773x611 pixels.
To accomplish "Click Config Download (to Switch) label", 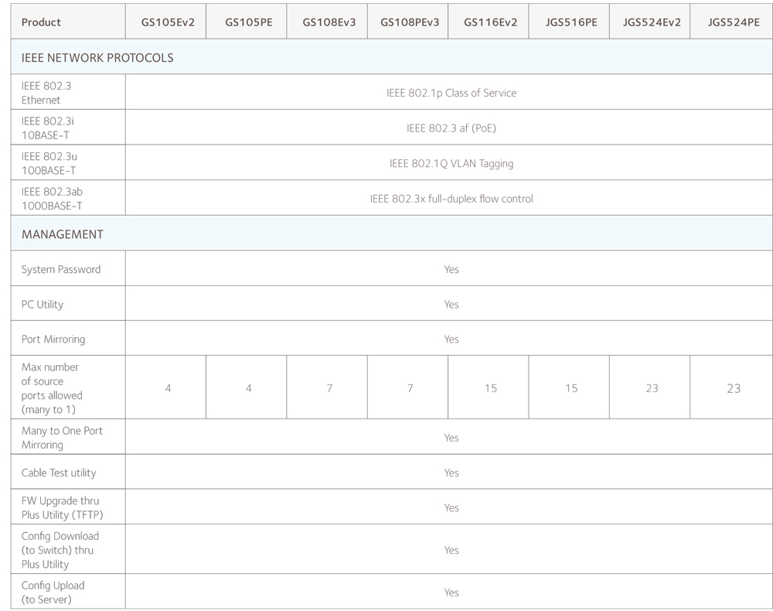I will [60, 550].
